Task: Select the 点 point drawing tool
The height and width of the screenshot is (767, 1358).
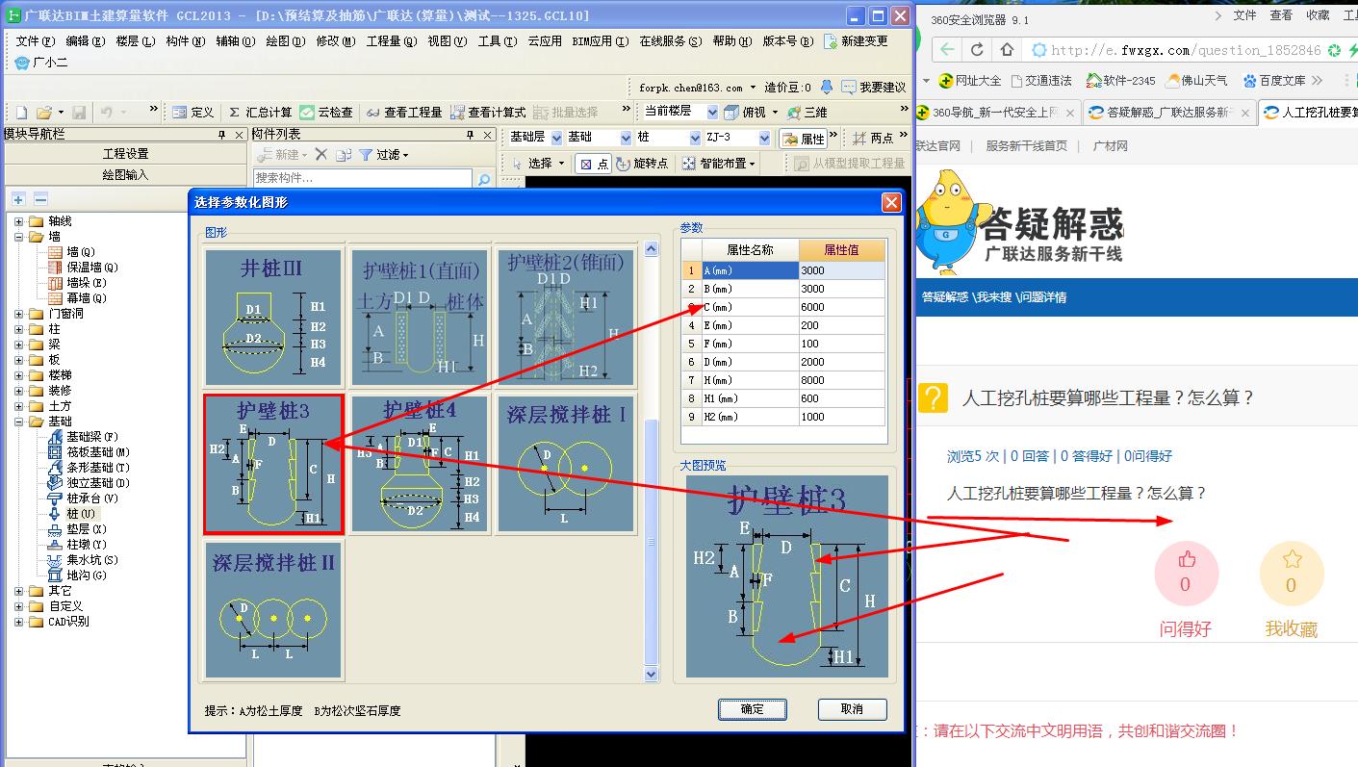Action: [593, 164]
